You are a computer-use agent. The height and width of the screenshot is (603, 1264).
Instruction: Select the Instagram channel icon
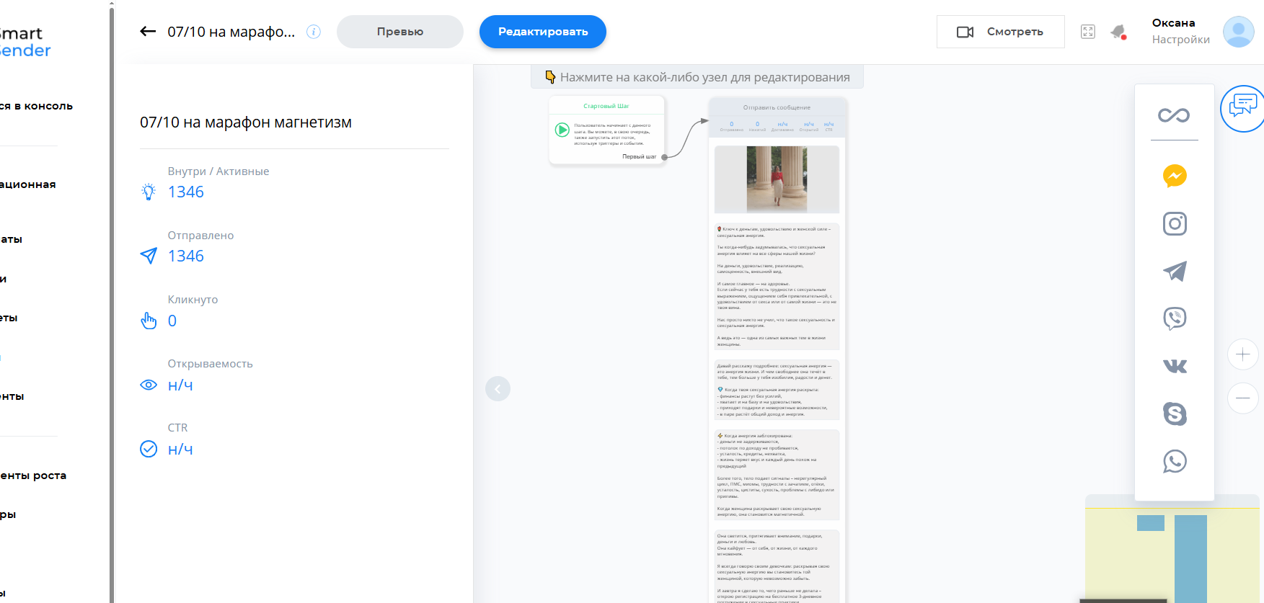pos(1175,223)
